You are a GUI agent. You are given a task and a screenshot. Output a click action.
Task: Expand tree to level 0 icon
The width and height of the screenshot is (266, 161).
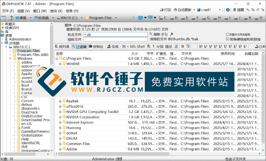click(x=201, y=46)
